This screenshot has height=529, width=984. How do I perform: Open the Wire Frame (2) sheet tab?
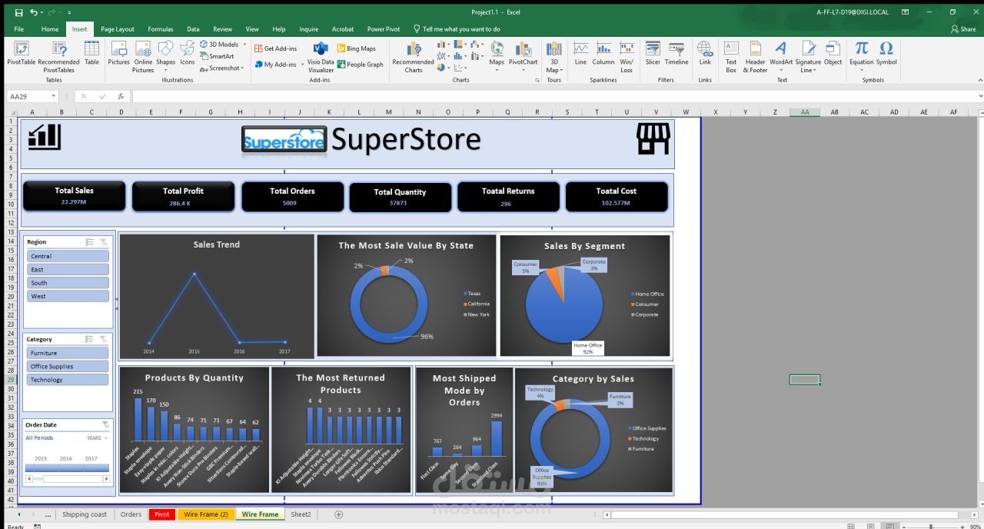pyautogui.click(x=206, y=514)
